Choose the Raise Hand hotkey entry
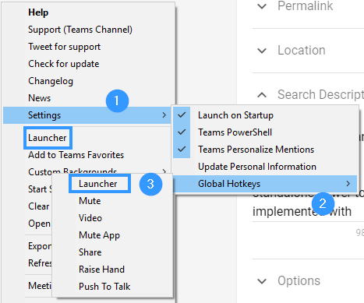 point(101,270)
